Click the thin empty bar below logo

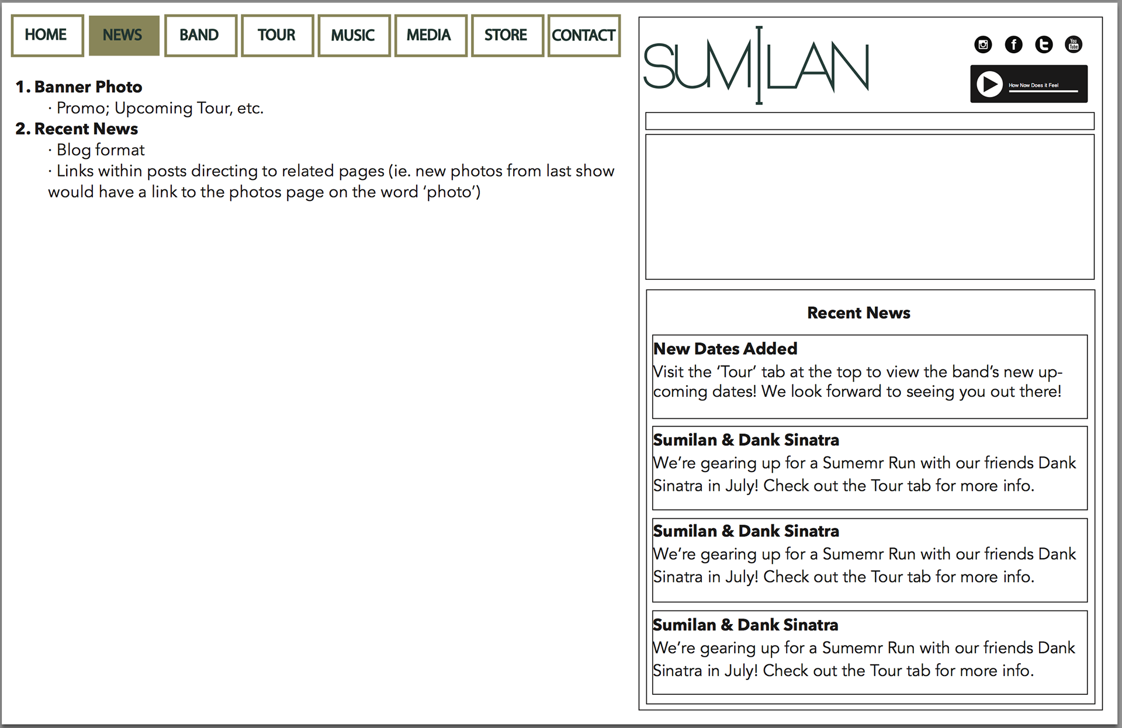[x=870, y=121]
